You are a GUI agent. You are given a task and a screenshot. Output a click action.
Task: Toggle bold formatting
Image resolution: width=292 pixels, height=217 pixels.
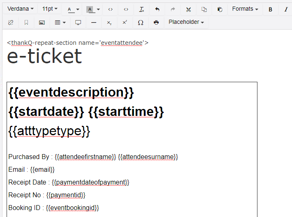click(270, 9)
